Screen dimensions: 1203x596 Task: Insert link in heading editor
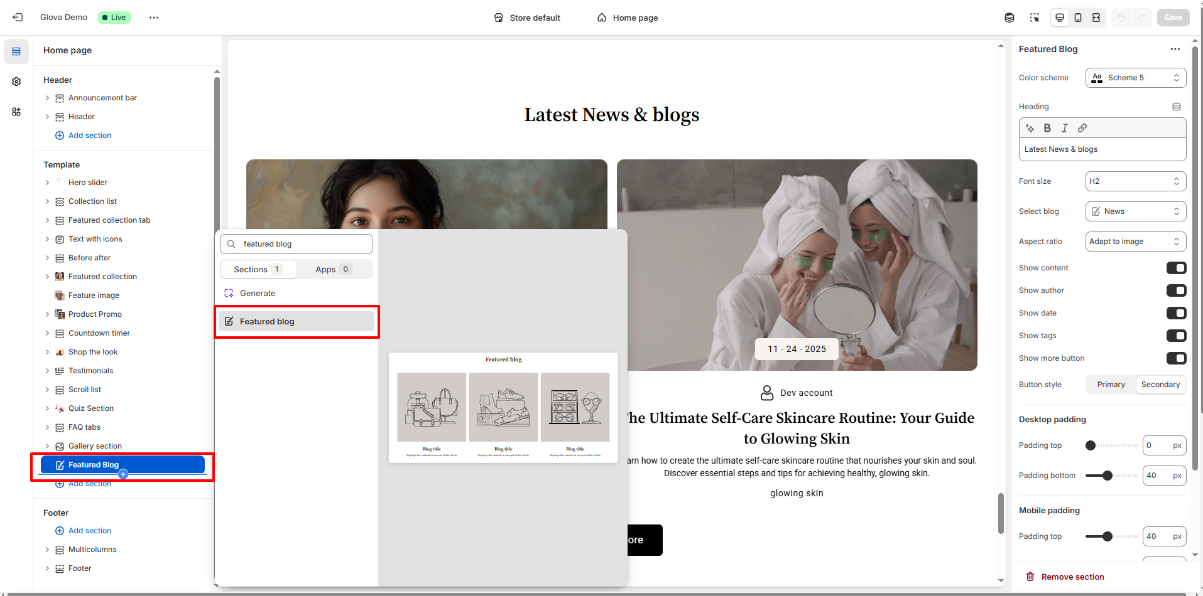[x=1082, y=128]
